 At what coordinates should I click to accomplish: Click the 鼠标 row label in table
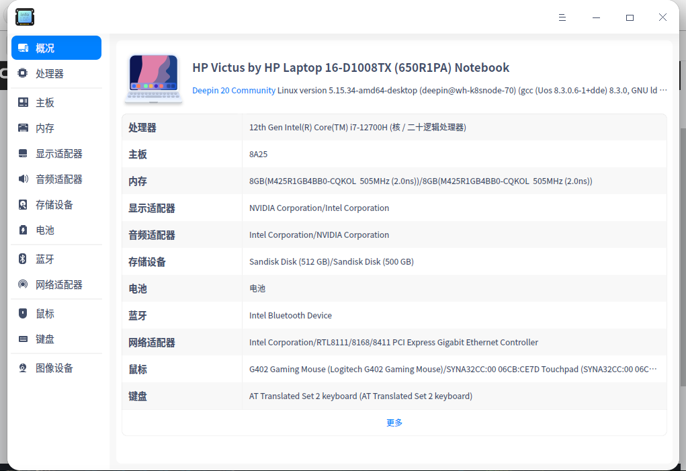point(137,370)
